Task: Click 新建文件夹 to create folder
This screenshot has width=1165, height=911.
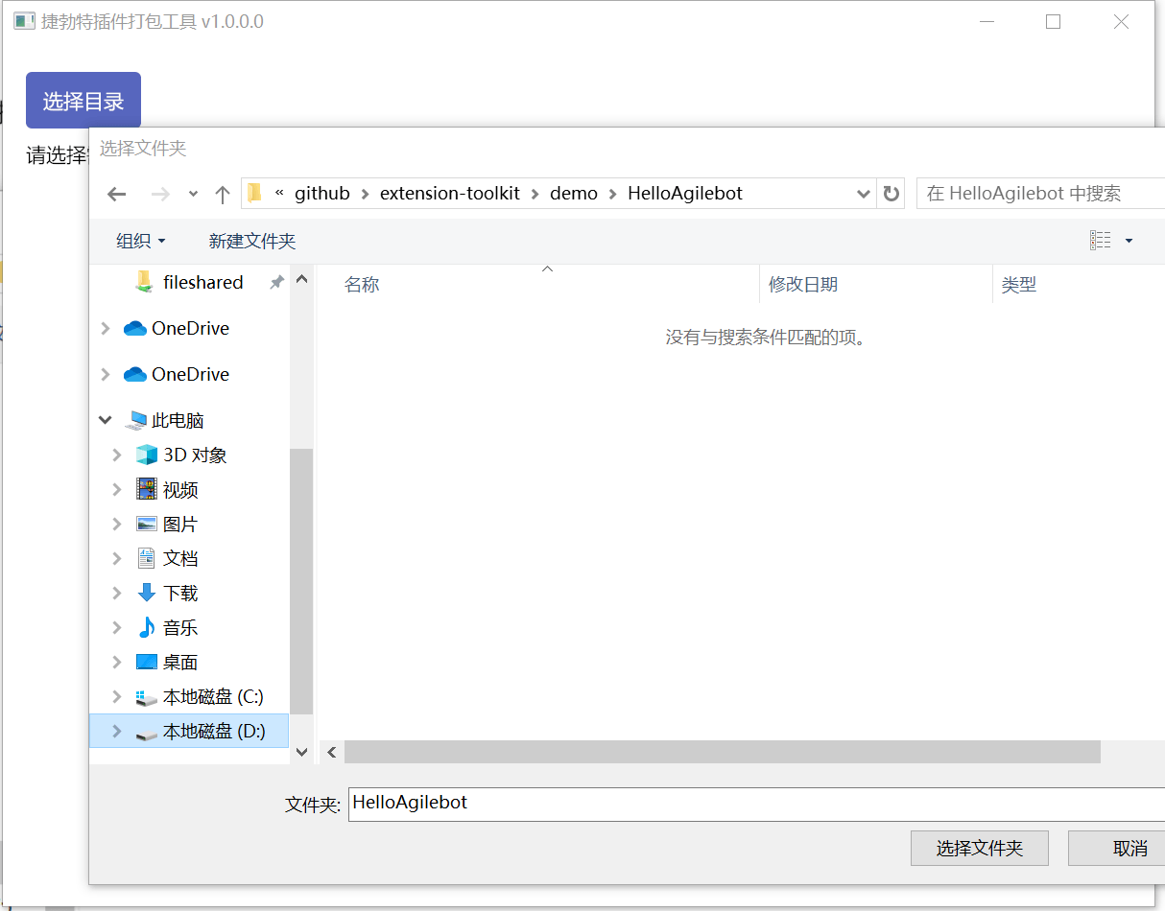Action: tap(251, 241)
